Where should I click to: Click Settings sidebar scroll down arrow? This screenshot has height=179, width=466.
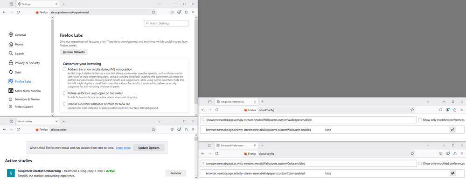[x=53, y=115]
